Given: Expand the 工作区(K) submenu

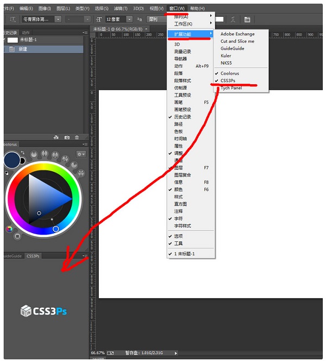Looking at the screenshot, I should (190, 24).
